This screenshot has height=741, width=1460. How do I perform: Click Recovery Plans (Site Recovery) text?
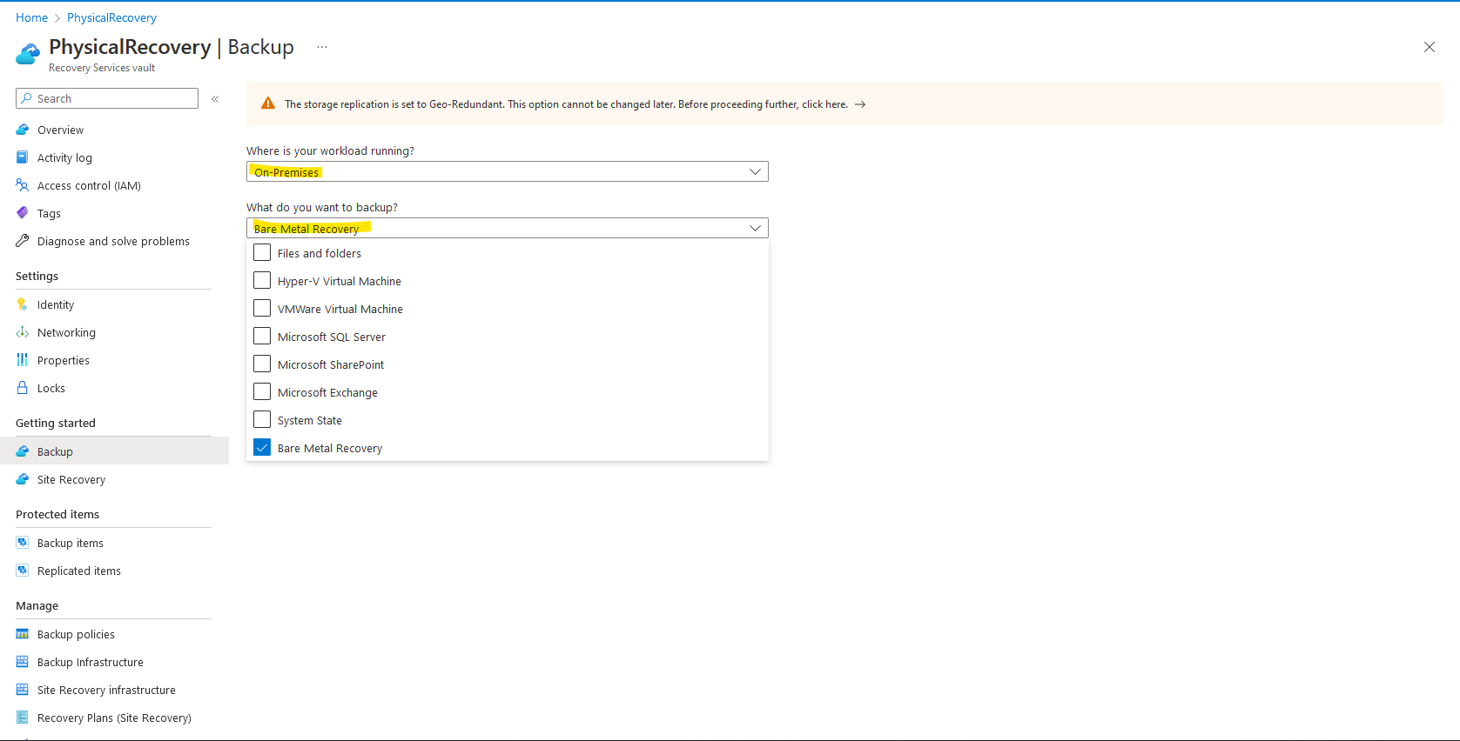pos(114,718)
